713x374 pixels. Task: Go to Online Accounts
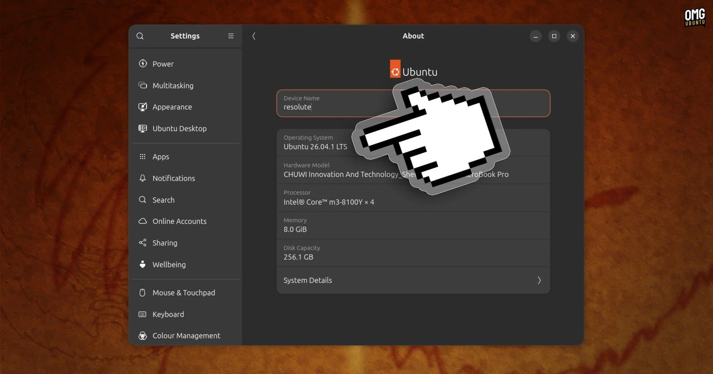click(185, 221)
